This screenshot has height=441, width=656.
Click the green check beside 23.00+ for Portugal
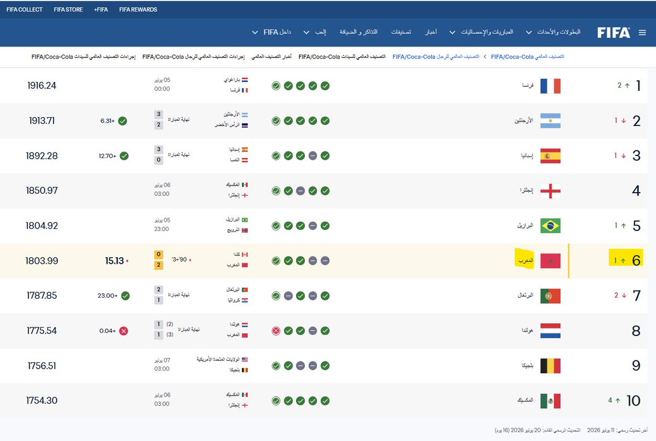pos(125,296)
